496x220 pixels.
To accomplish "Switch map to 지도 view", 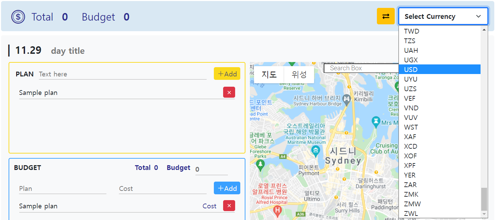I will point(269,74).
